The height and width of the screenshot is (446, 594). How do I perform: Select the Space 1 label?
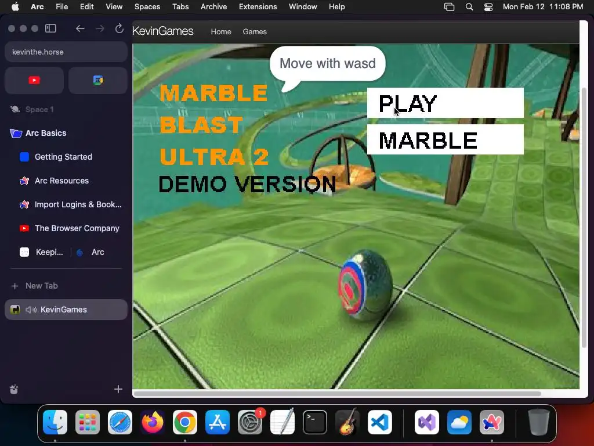[x=39, y=110]
